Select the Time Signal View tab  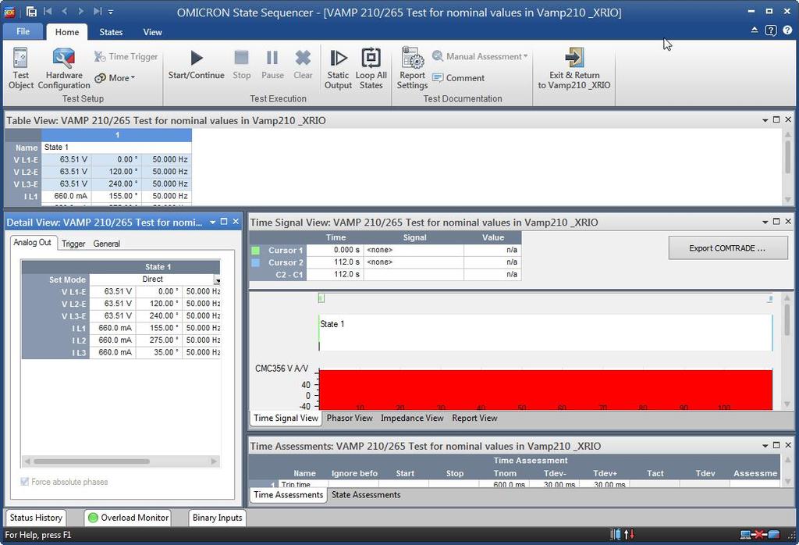click(x=286, y=418)
